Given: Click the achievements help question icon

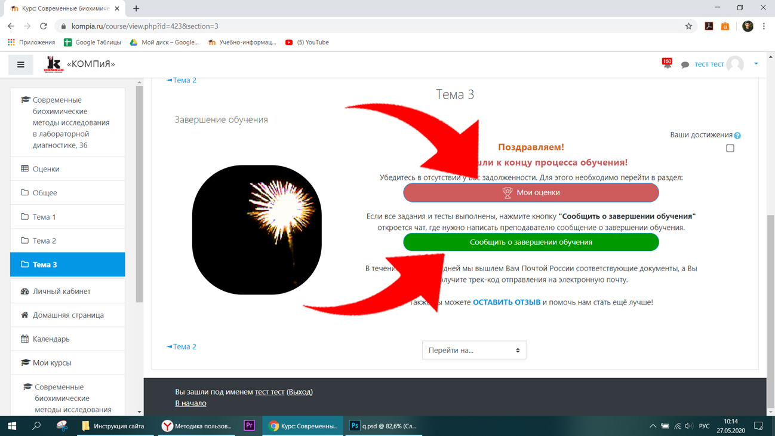Looking at the screenshot, I should coord(737,136).
